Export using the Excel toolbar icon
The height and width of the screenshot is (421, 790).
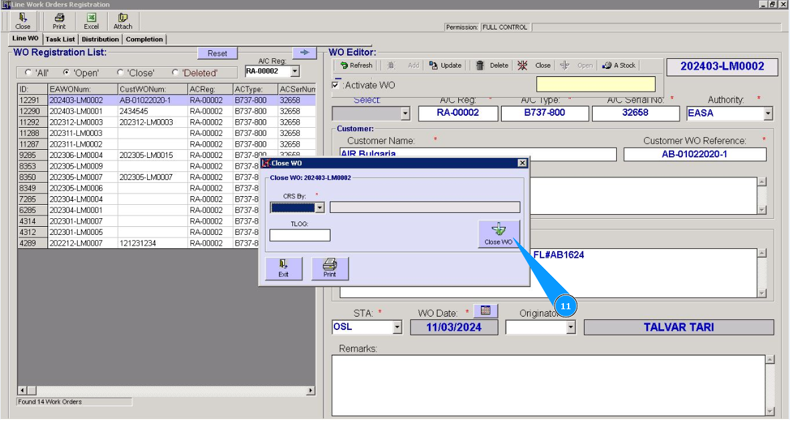(x=91, y=21)
